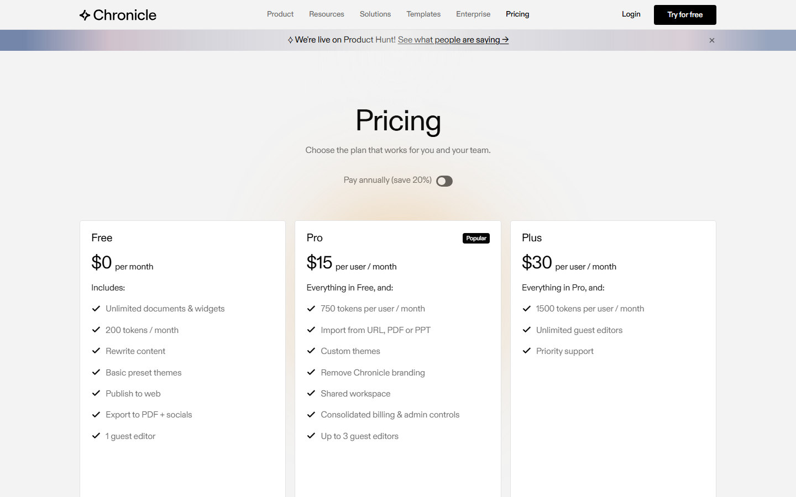Click the checkmark next to Publish to web
Image resolution: width=796 pixels, height=497 pixels.
(96, 393)
